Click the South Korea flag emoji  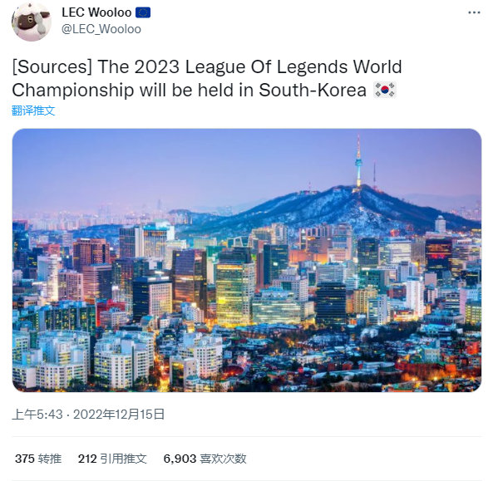point(385,90)
